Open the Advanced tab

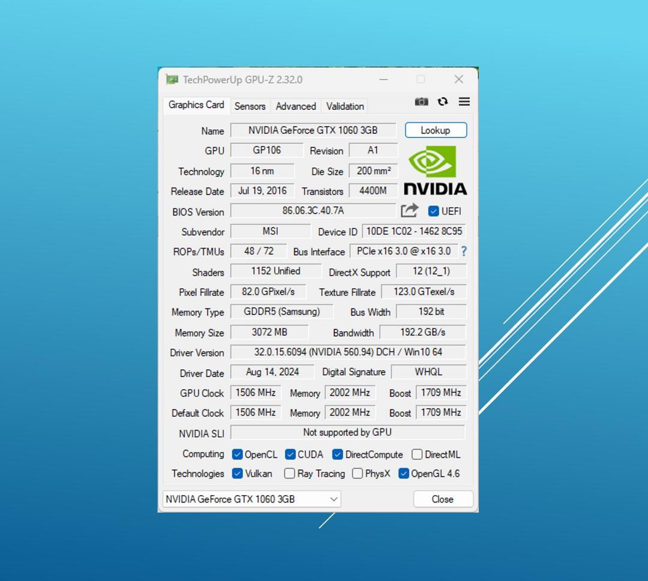(x=296, y=106)
